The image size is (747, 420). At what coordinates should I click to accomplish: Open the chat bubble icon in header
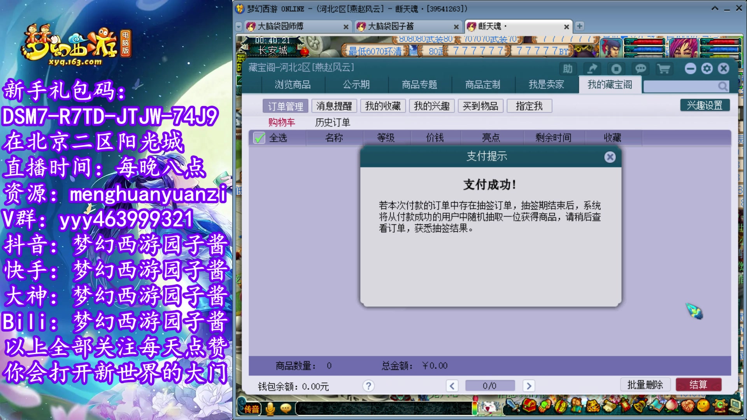[x=640, y=69]
